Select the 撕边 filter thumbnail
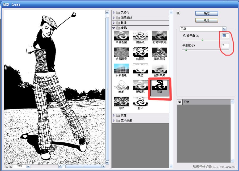 [x=140, y=68]
